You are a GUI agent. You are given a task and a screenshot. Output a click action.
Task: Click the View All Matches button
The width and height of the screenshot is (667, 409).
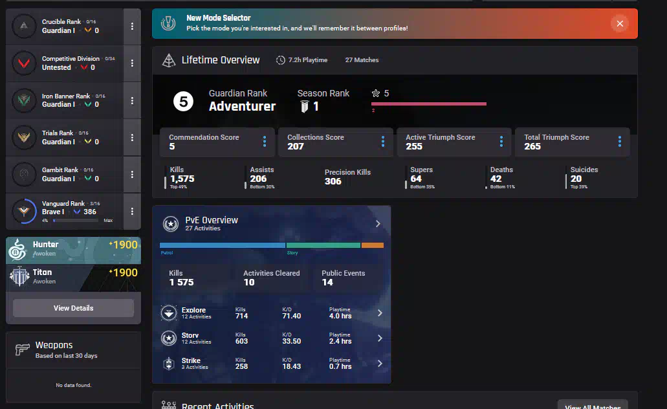(593, 405)
